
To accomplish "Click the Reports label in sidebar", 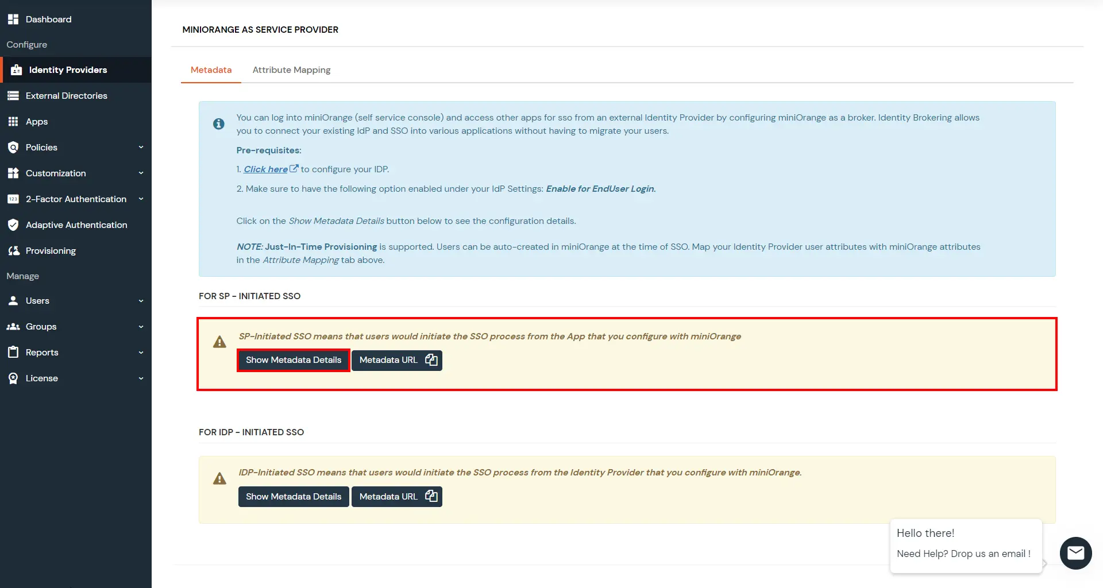I will (x=42, y=352).
